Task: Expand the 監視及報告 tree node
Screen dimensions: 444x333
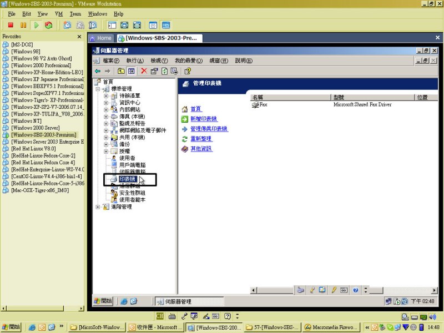Action: (x=106, y=123)
